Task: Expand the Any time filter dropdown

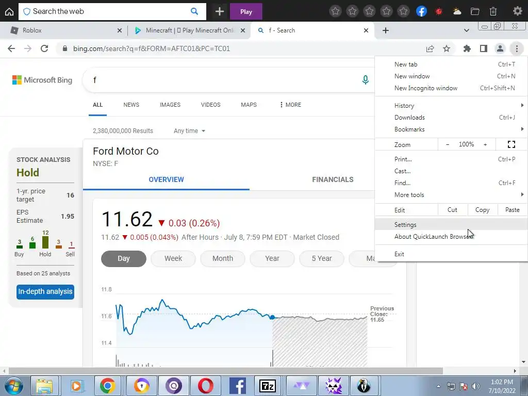Action: [189, 130]
